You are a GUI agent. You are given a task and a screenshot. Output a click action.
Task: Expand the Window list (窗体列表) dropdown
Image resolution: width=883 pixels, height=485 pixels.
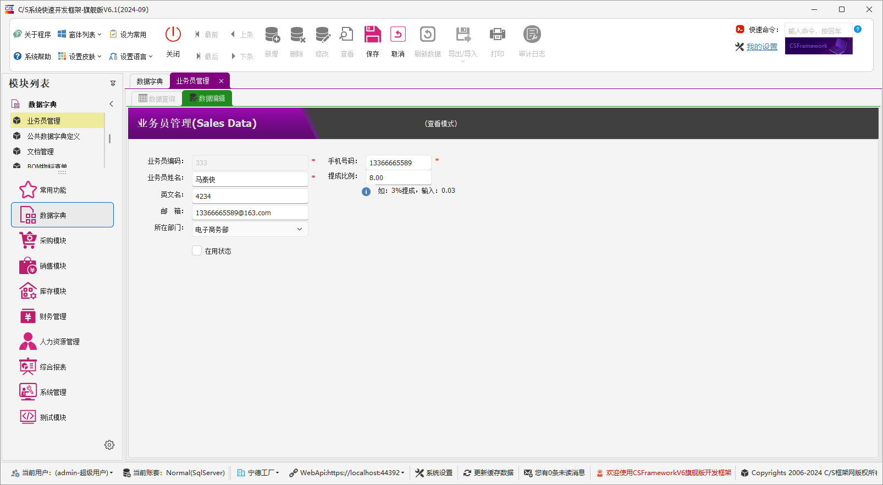80,34
